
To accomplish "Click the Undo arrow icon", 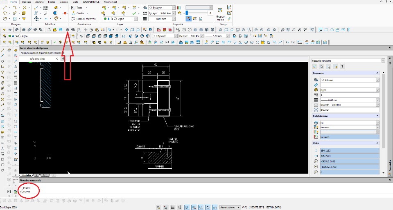I will [109, 30].
